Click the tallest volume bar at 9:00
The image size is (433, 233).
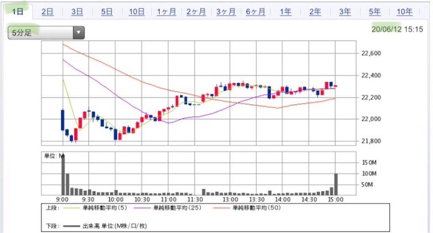coord(63,175)
